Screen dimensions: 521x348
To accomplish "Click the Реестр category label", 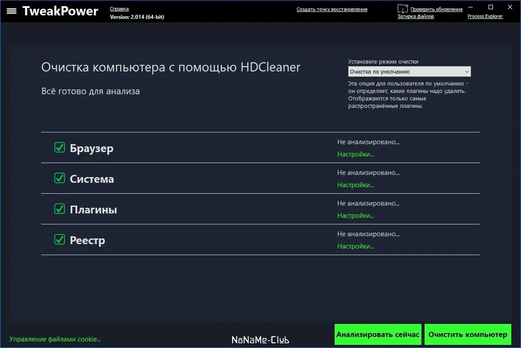I will click(x=88, y=240).
